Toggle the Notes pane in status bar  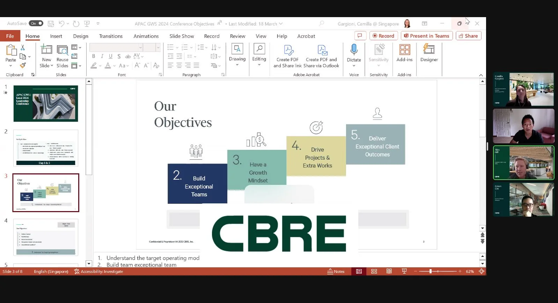pos(336,272)
